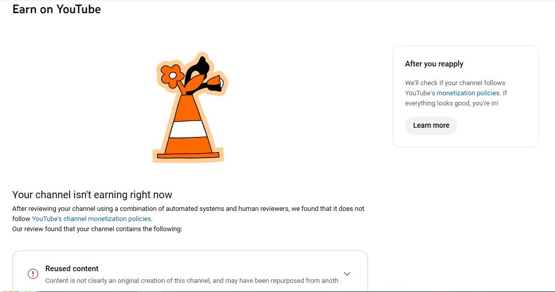Click the red exclamation warning icon
555x292 pixels.
pos(33,274)
